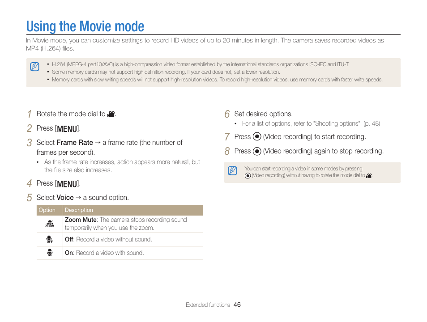Viewport: 427px width, 322px height.
Task: Click step number 3
Action: 30,143
